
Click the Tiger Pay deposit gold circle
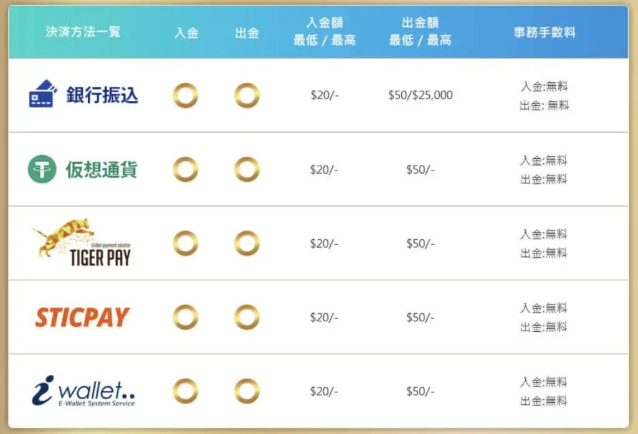click(186, 243)
